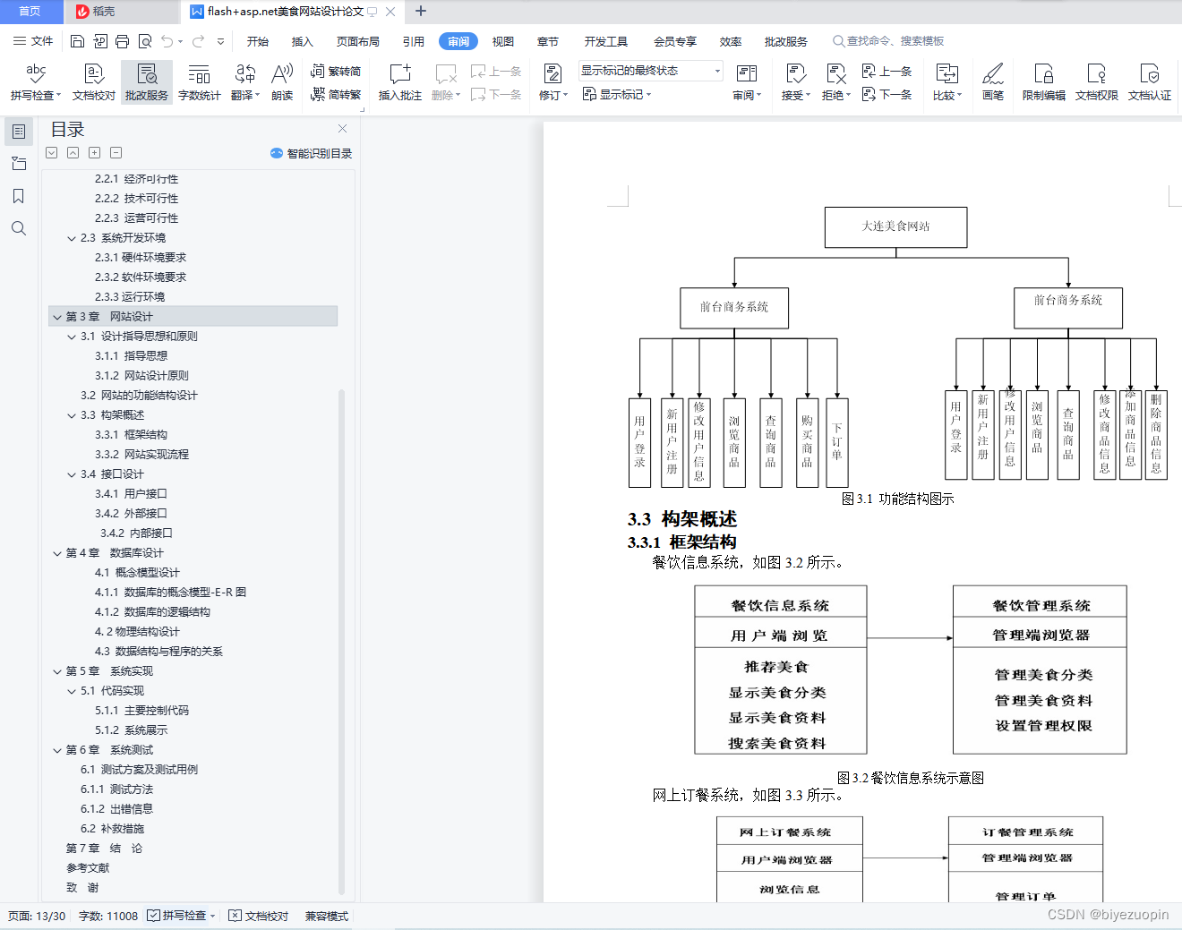
Task: Collapse the 3.4 接口设计 node
Action: tap(72, 474)
